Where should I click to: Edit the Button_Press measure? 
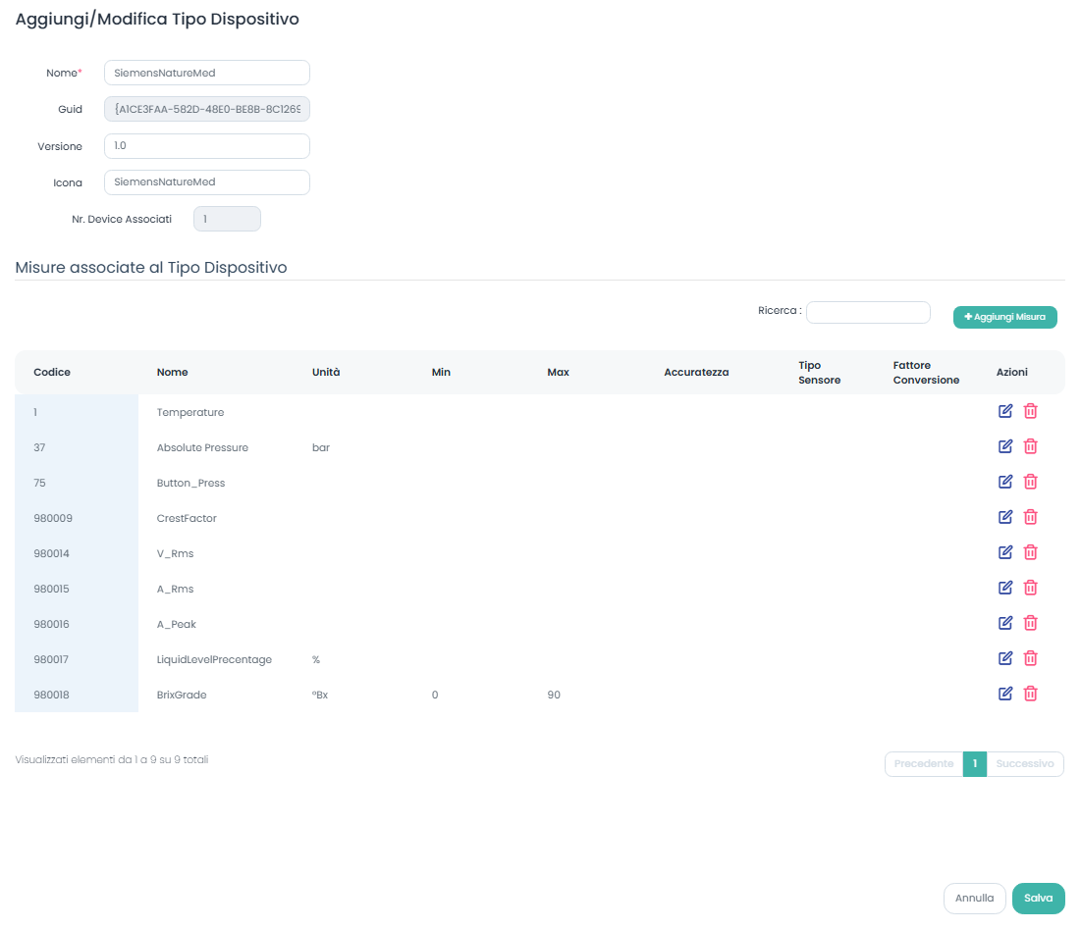(x=1004, y=482)
